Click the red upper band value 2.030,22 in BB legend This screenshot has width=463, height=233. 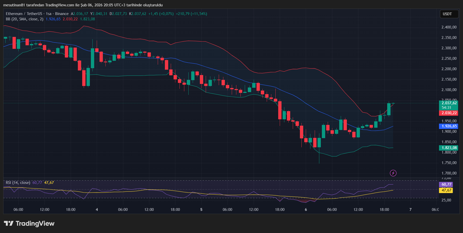[70, 19]
